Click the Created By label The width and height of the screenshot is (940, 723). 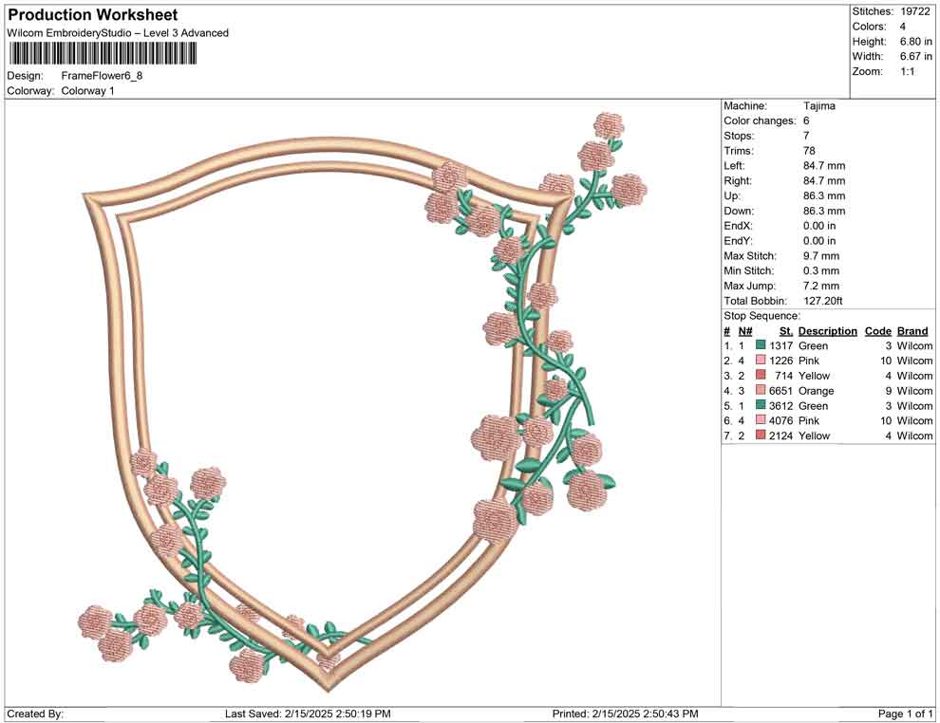tap(35, 714)
